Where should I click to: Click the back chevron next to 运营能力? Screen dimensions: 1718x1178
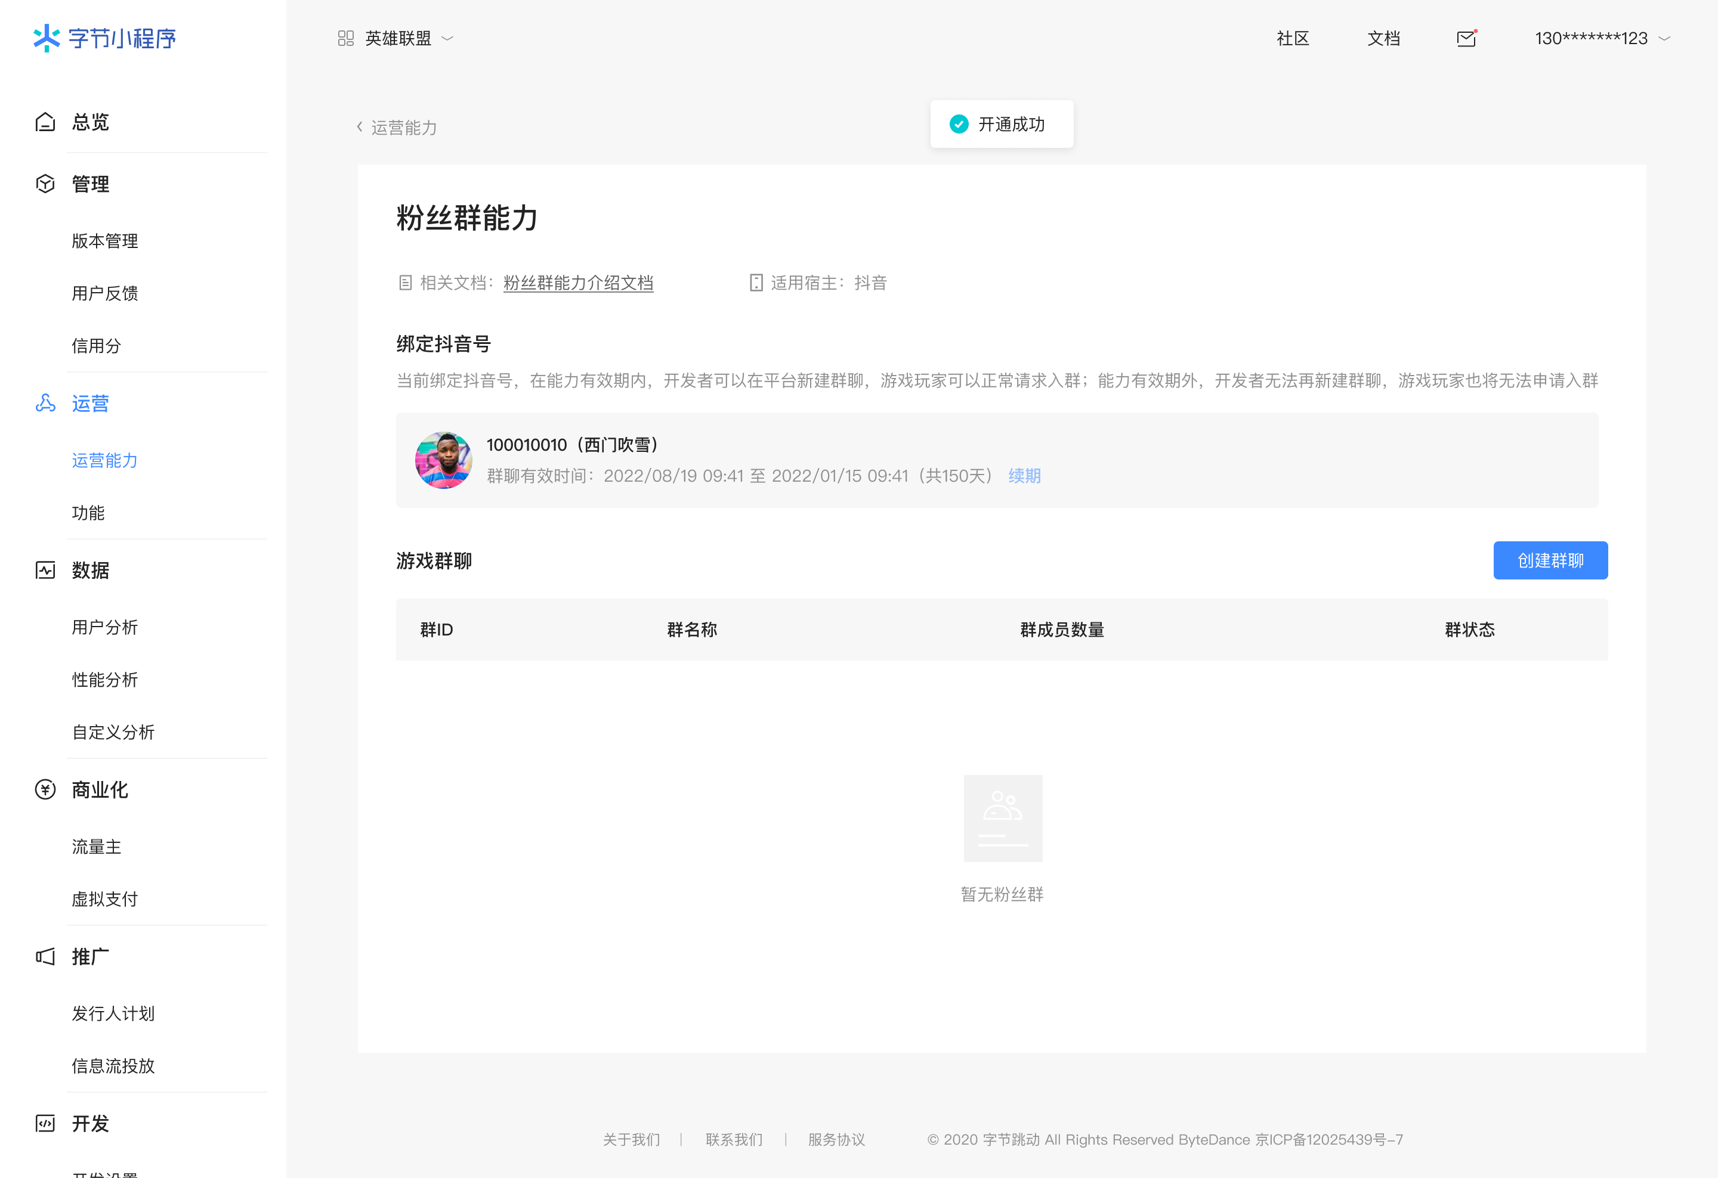click(x=360, y=127)
